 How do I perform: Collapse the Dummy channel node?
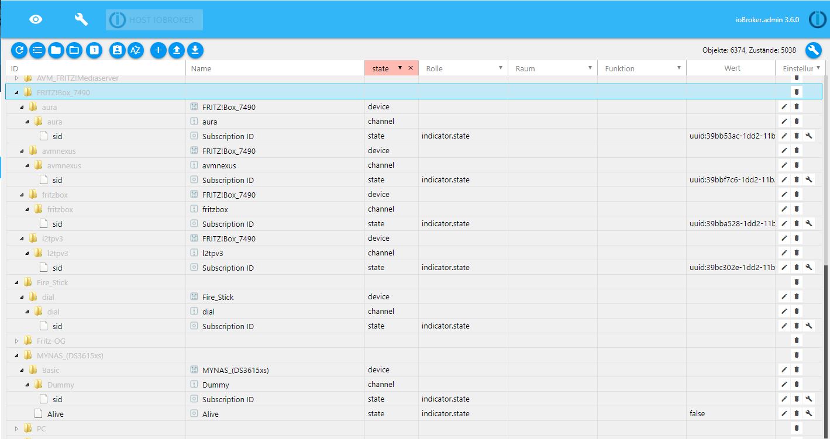point(27,385)
